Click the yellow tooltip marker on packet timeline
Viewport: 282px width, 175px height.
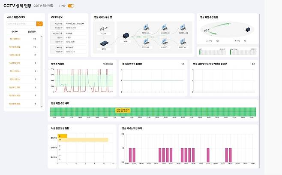coord(123,111)
